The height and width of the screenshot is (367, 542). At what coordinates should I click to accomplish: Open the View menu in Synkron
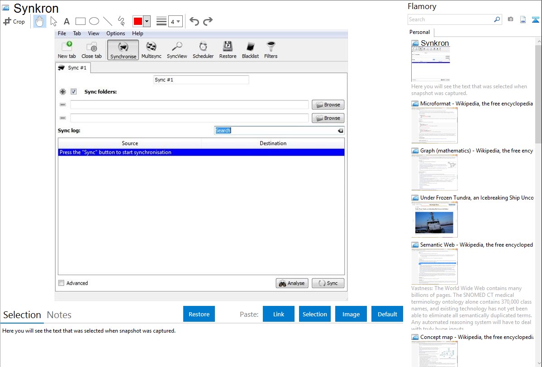click(93, 33)
